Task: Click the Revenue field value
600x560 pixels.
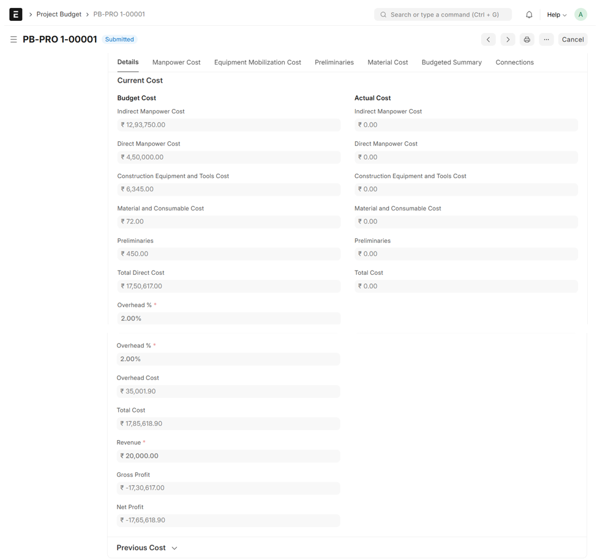Action: pyautogui.click(x=228, y=456)
